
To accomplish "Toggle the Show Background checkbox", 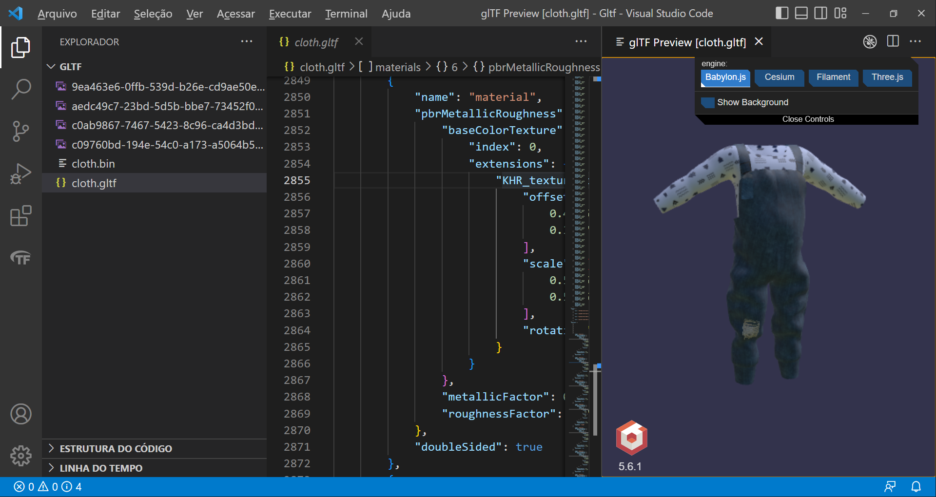I will 707,102.
